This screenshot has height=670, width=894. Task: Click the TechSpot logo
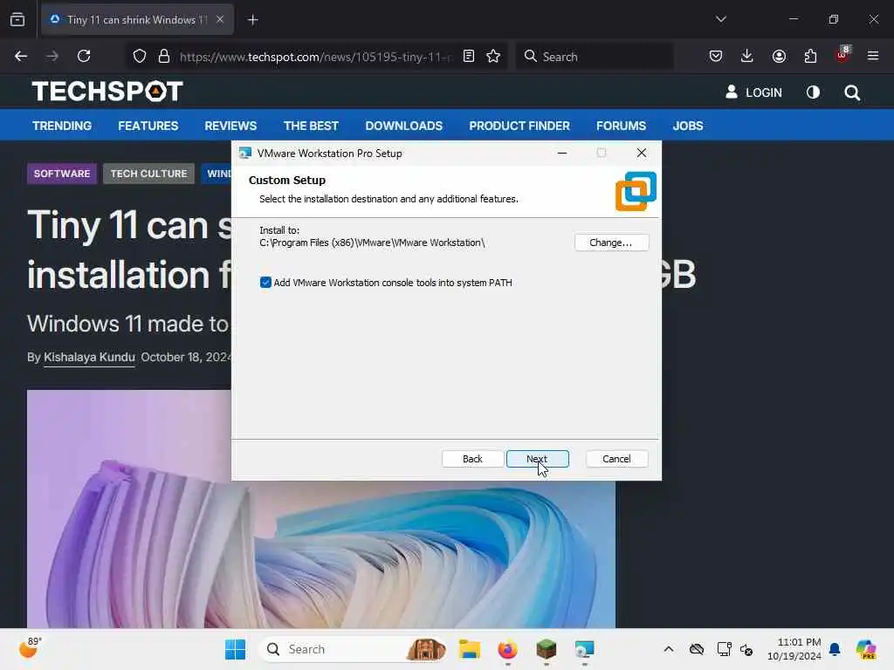pyautogui.click(x=107, y=91)
